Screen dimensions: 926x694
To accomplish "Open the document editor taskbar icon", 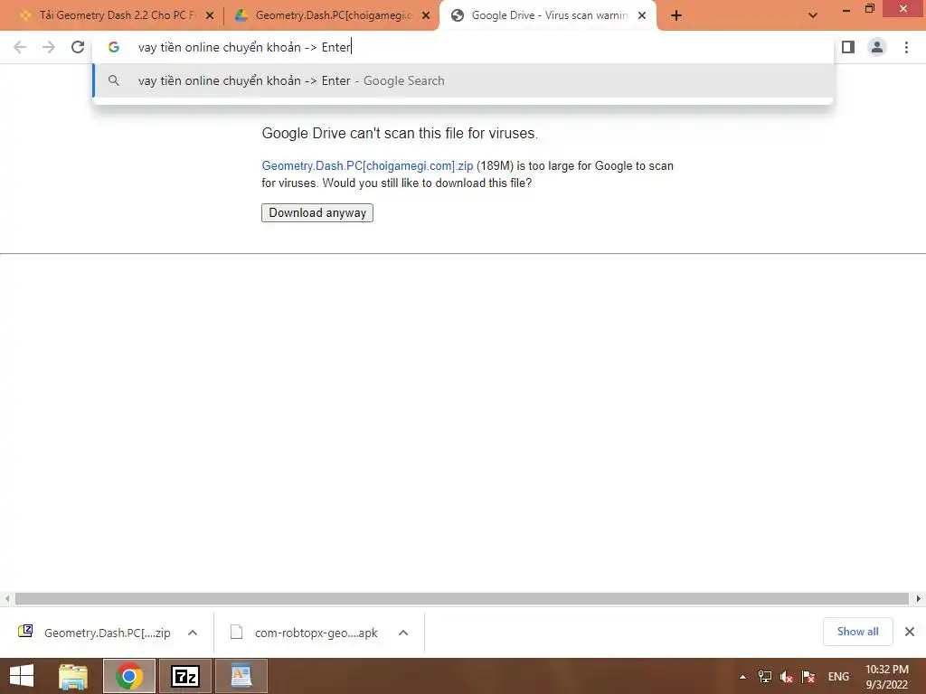I will (x=241, y=676).
